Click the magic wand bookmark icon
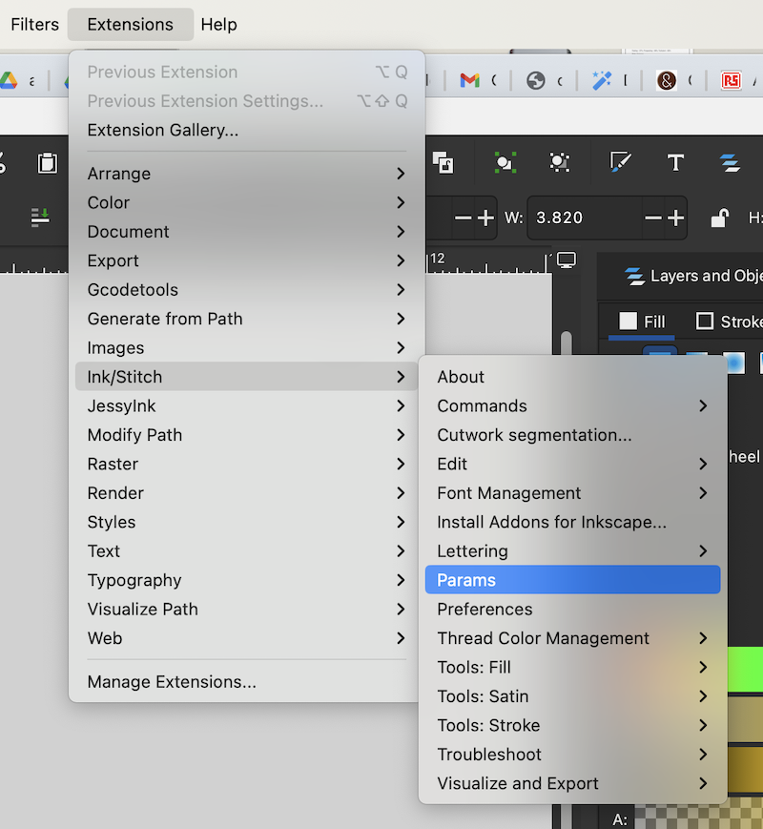The width and height of the screenshot is (763, 829). coord(602,80)
